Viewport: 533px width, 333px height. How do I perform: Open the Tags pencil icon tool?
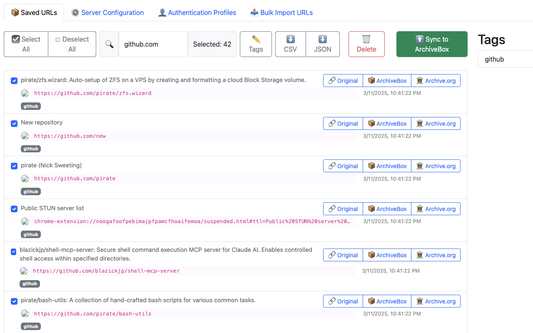point(255,44)
